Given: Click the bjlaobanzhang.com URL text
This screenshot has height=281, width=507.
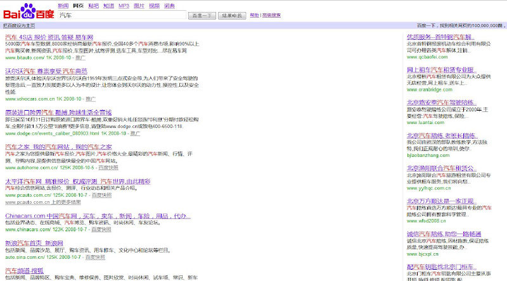Looking at the screenshot, I should (428, 155).
